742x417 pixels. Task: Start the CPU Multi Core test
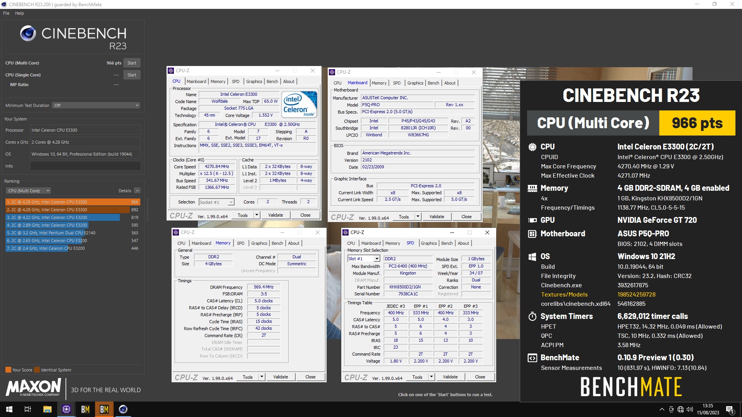click(x=132, y=63)
